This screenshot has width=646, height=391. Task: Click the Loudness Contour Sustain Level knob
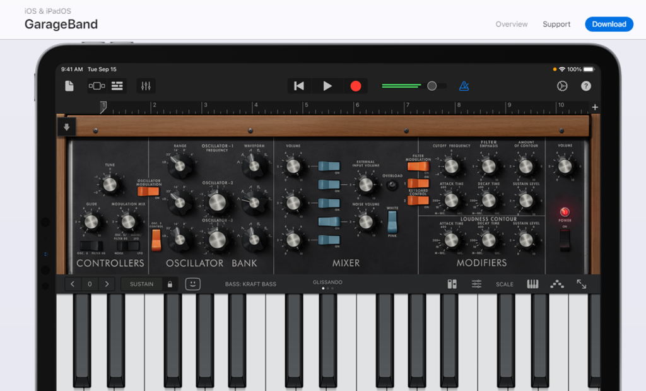(x=526, y=240)
